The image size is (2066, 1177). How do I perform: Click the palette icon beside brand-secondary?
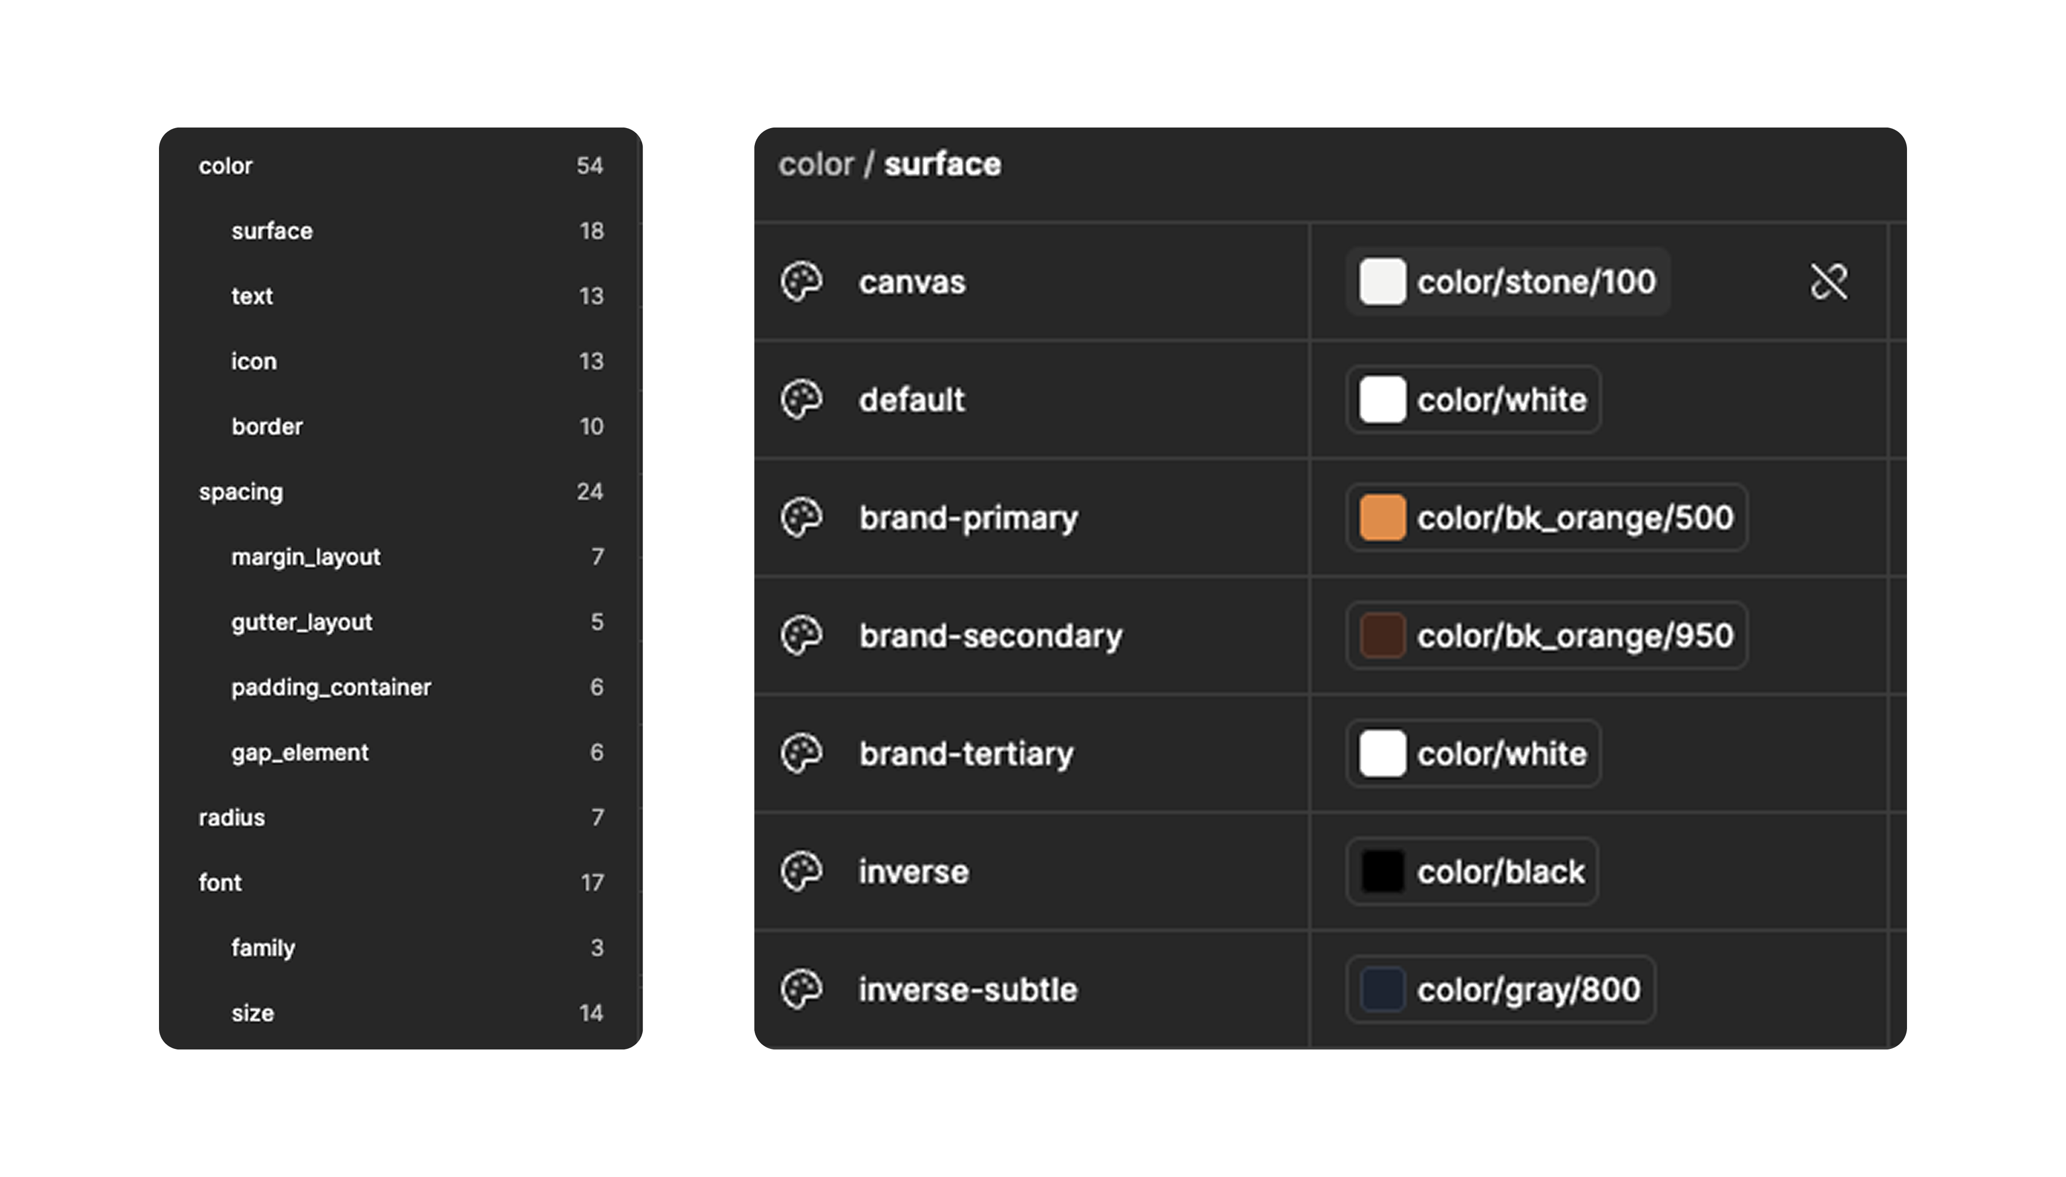tap(801, 635)
